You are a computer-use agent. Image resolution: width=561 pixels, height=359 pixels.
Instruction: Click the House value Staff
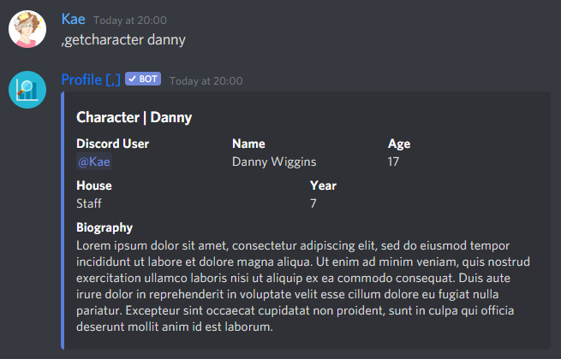pyautogui.click(x=89, y=203)
